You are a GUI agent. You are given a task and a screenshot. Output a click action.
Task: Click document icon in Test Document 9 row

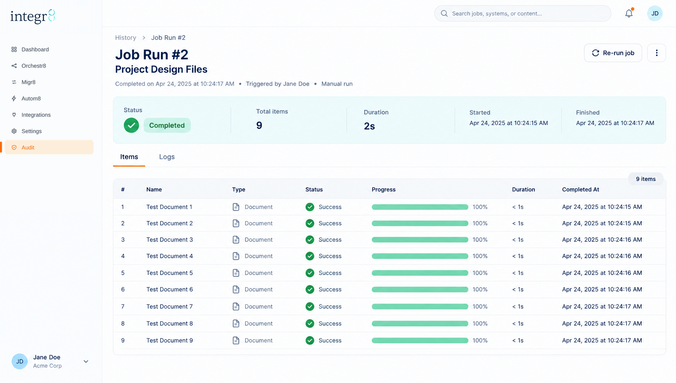pos(236,340)
